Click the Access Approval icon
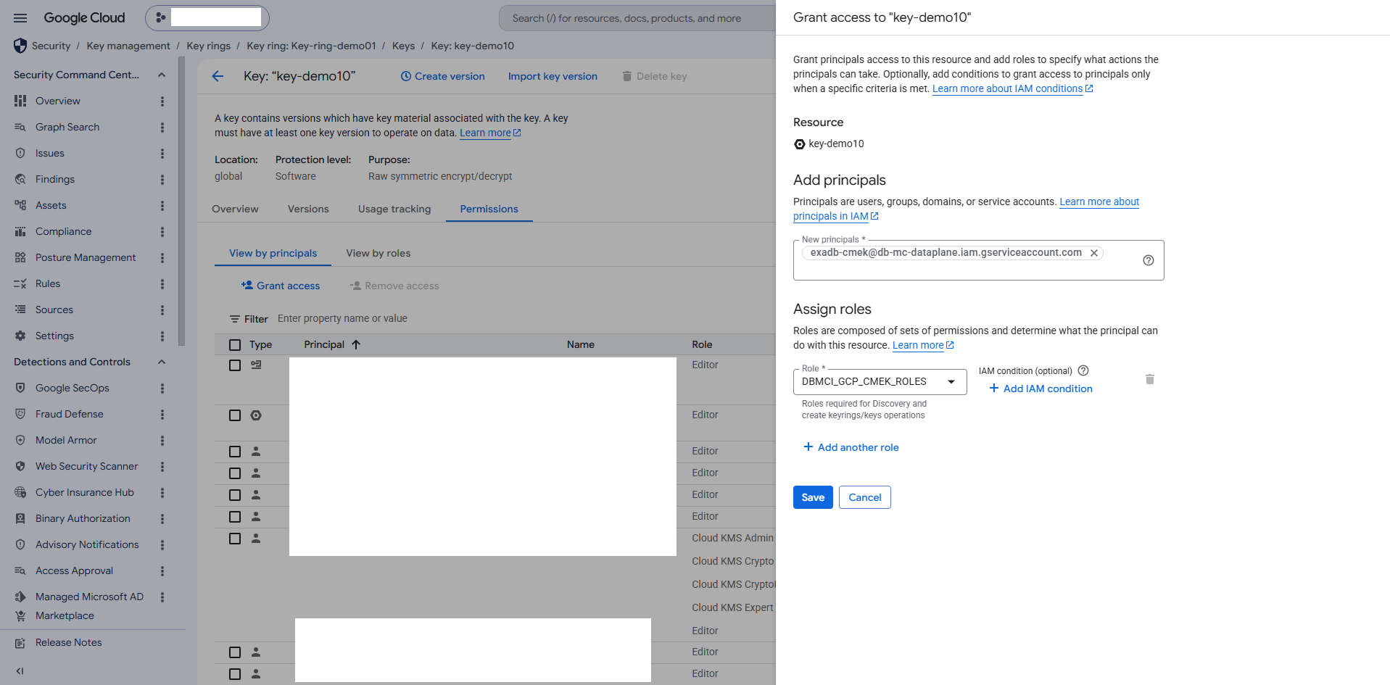 [20, 570]
